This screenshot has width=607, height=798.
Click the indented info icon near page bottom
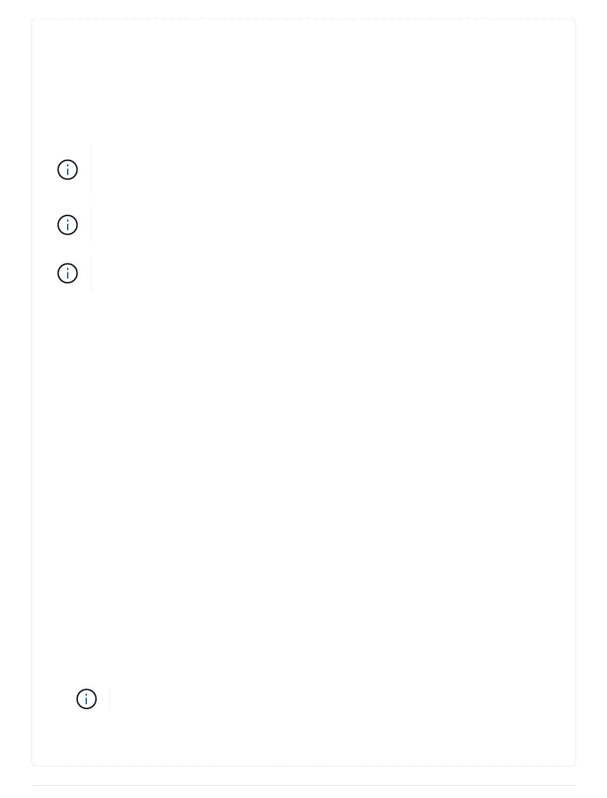[86, 699]
